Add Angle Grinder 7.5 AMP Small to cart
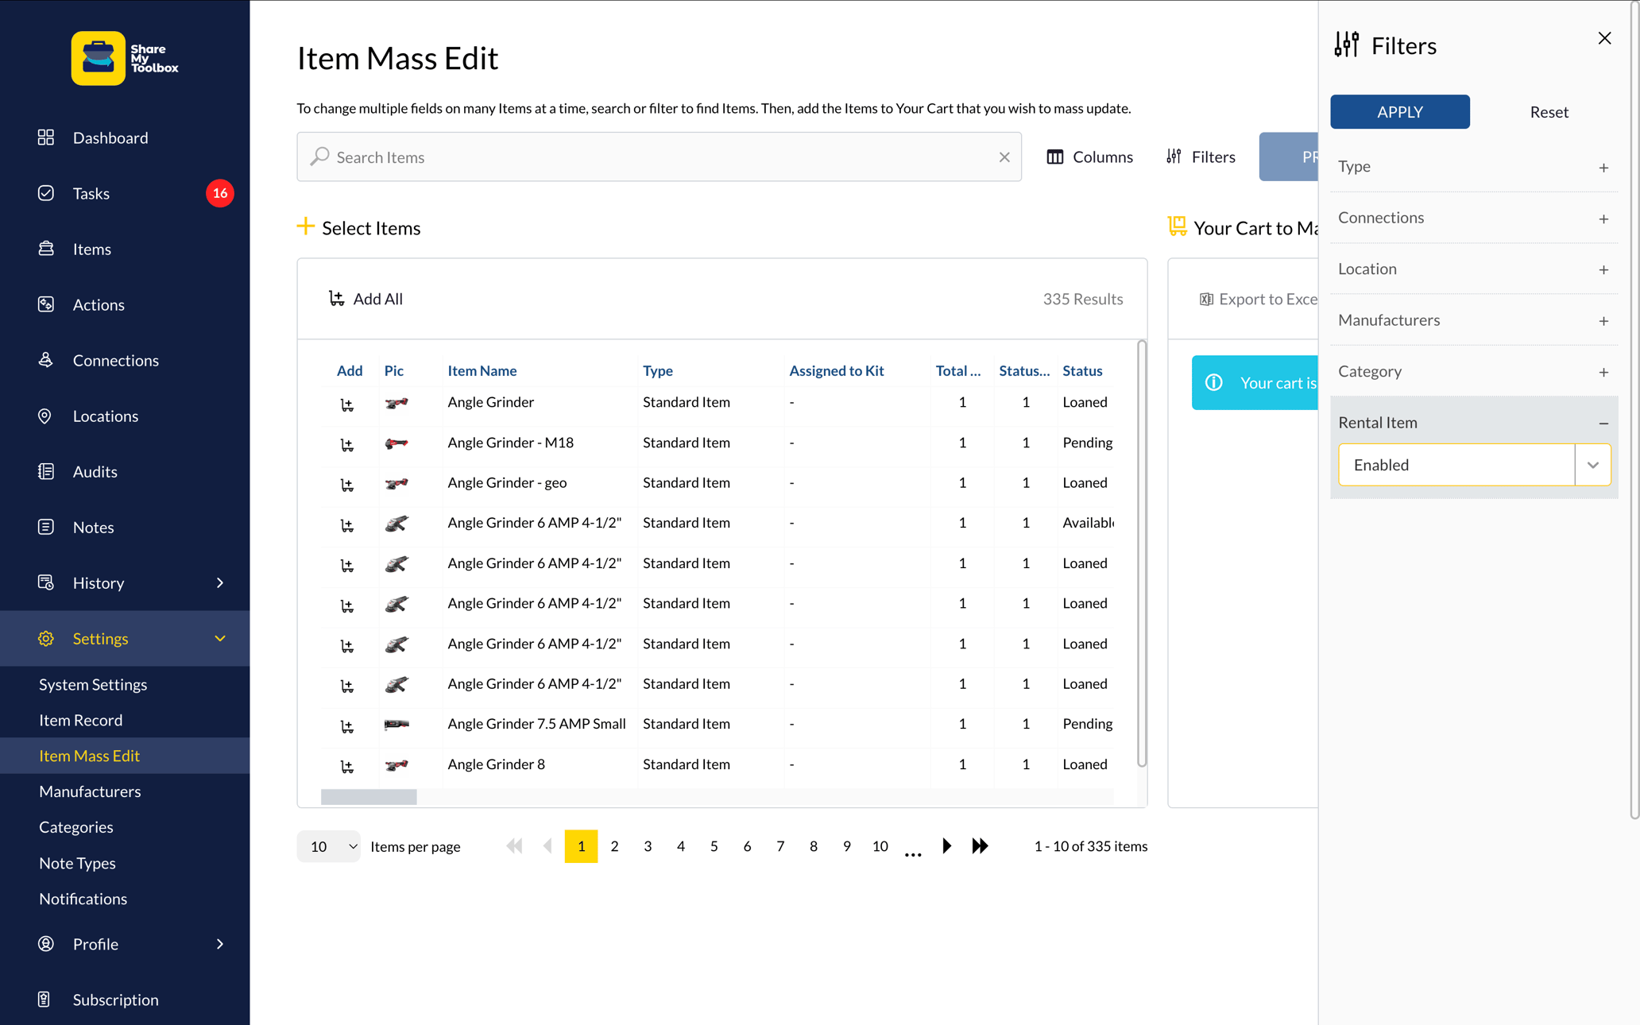This screenshot has height=1025, width=1640. [347, 726]
